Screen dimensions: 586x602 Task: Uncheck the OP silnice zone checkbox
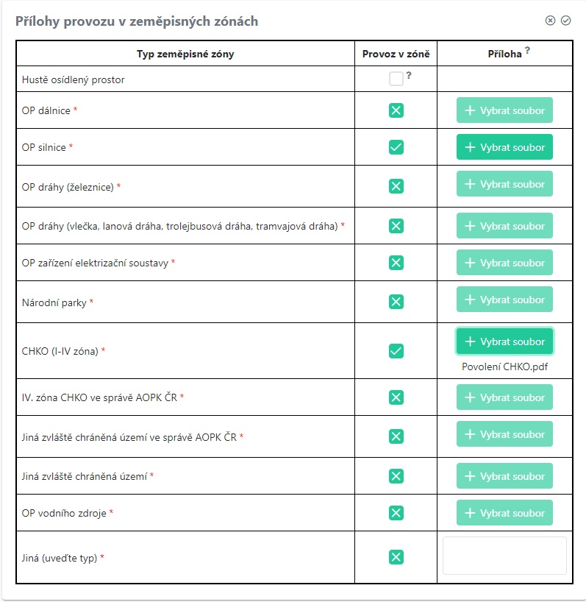[396, 147]
